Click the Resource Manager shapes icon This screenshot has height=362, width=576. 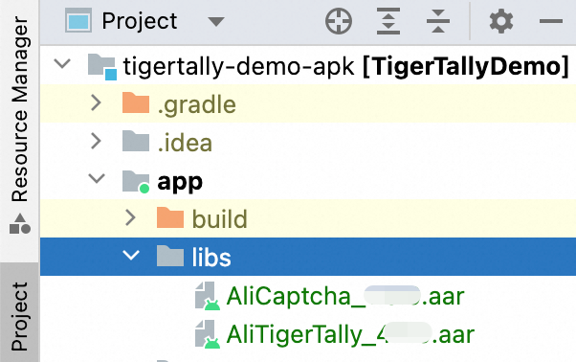[20, 224]
